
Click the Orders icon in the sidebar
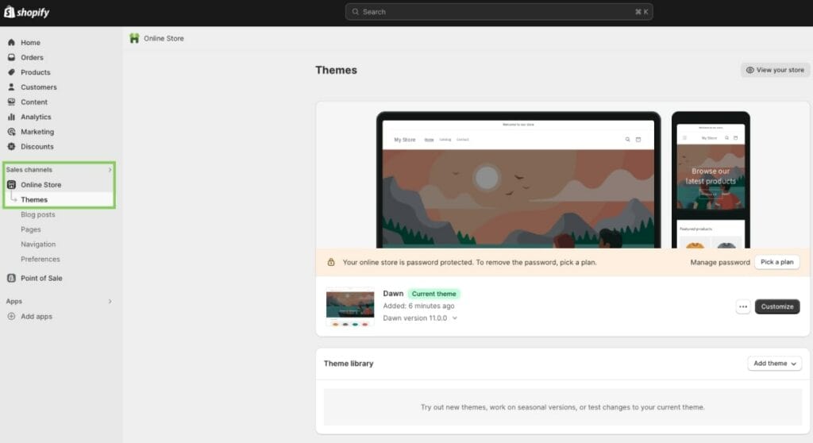coord(11,58)
